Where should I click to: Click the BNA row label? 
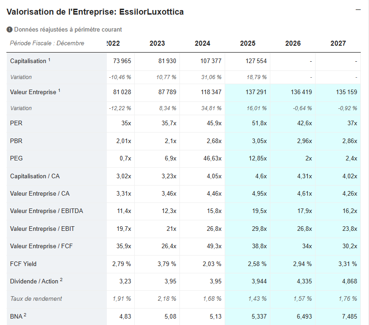tap(16, 316)
